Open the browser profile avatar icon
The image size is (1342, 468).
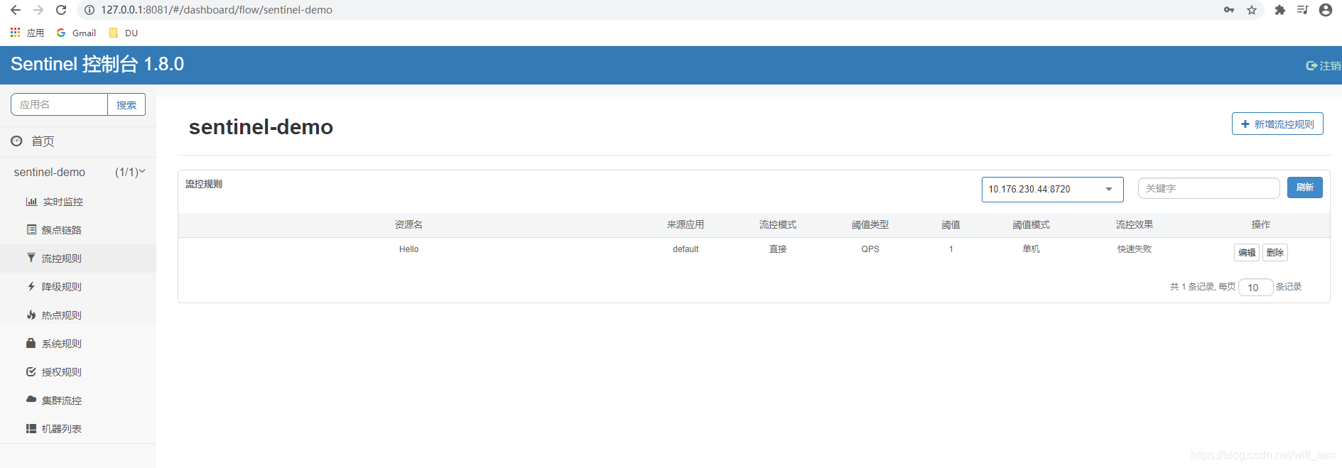tap(1326, 10)
